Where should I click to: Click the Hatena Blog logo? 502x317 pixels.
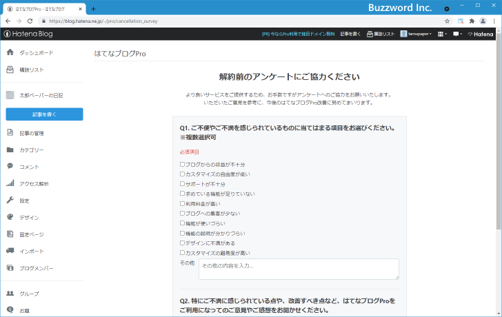tap(28, 34)
